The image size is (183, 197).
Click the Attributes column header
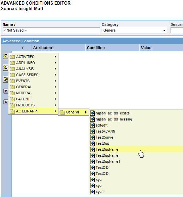pyautogui.click(x=58, y=48)
